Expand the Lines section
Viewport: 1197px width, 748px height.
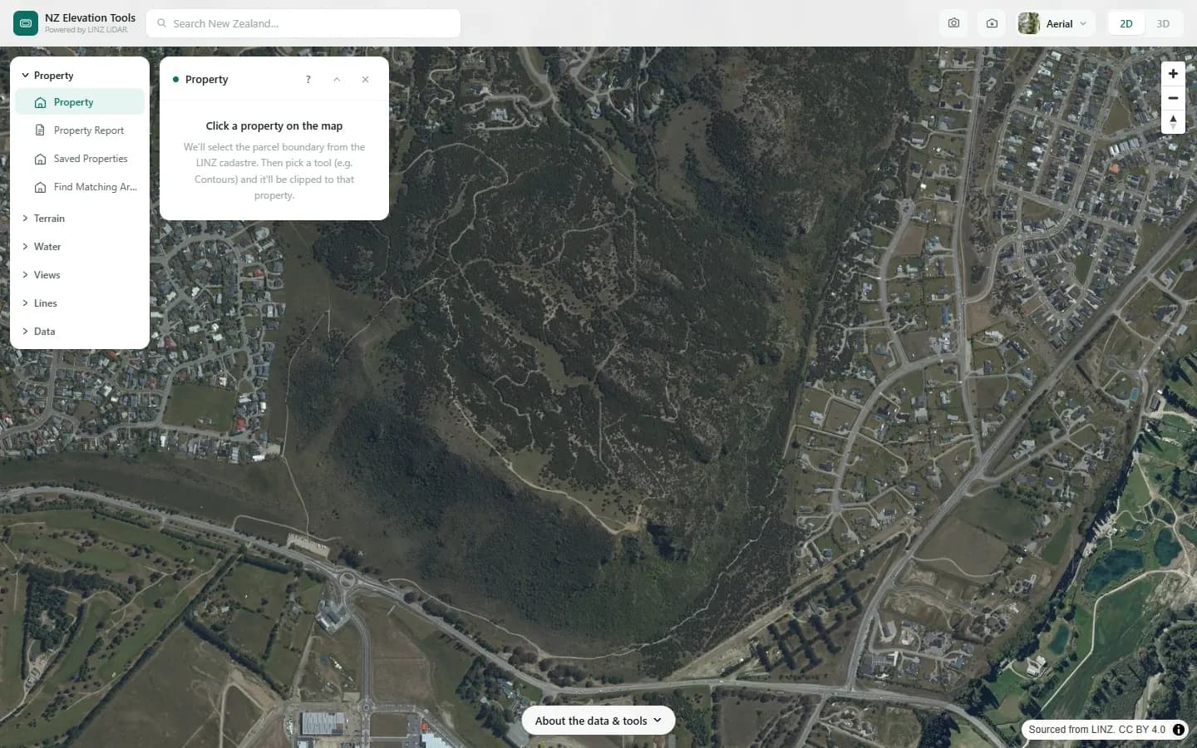point(80,303)
